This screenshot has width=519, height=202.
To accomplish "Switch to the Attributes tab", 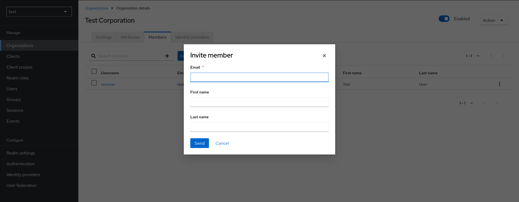I will [x=130, y=37].
